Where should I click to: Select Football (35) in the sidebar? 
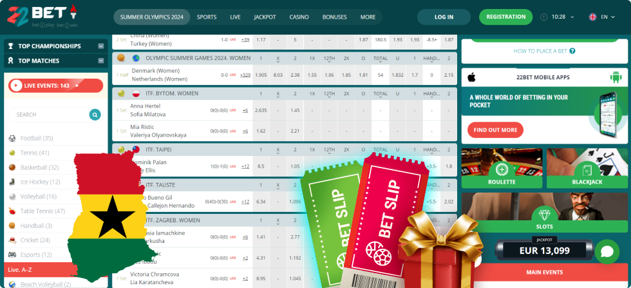click(37, 138)
